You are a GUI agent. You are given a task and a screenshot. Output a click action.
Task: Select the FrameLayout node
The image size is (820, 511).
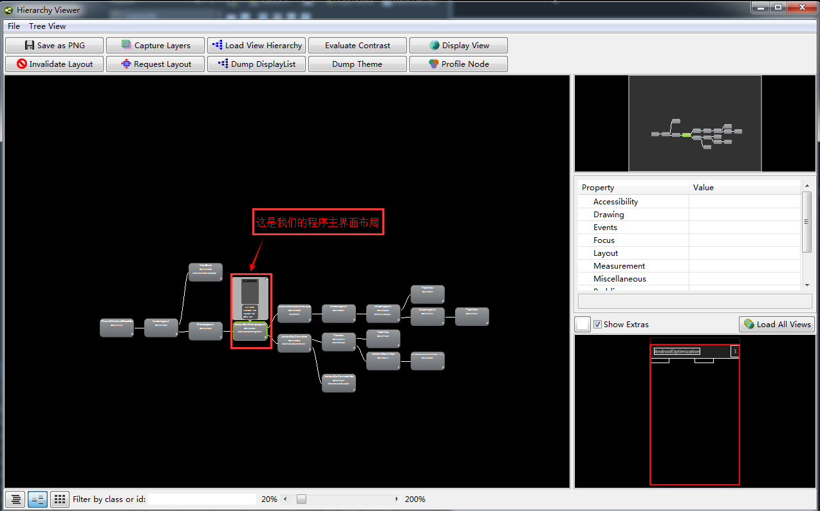tap(205, 331)
